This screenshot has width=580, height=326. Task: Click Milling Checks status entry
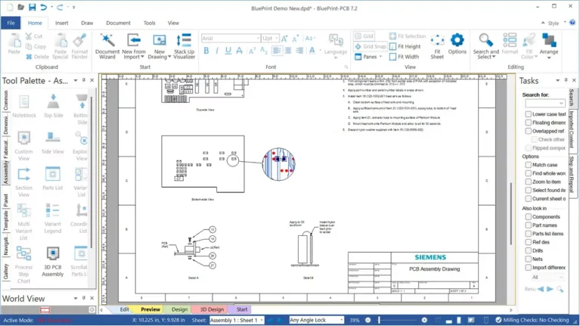point(532,320)
